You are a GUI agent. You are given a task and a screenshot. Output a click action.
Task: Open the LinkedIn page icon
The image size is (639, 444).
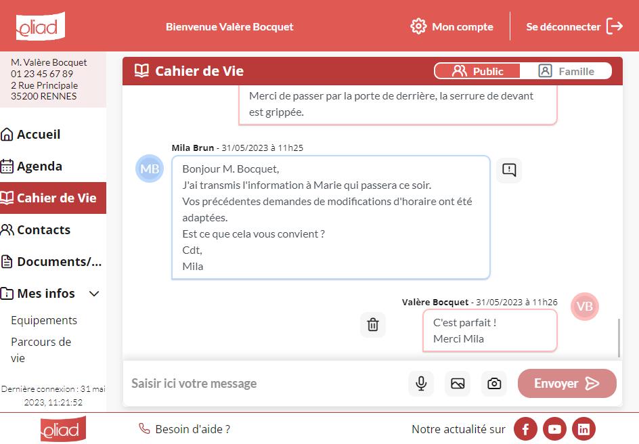(583, 429)
